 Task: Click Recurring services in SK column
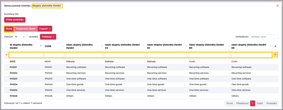(x=157, y=73)
